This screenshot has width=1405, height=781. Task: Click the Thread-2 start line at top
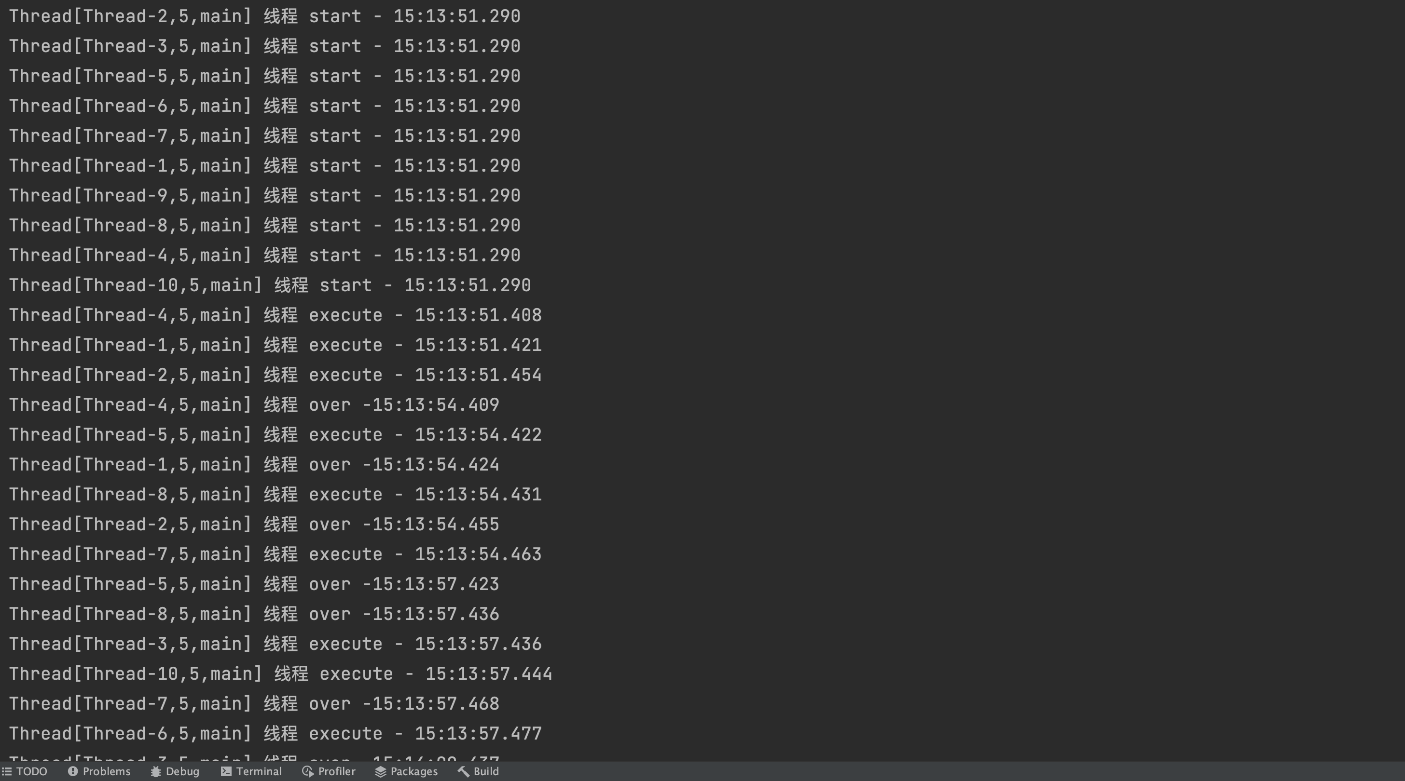[264, 16]
